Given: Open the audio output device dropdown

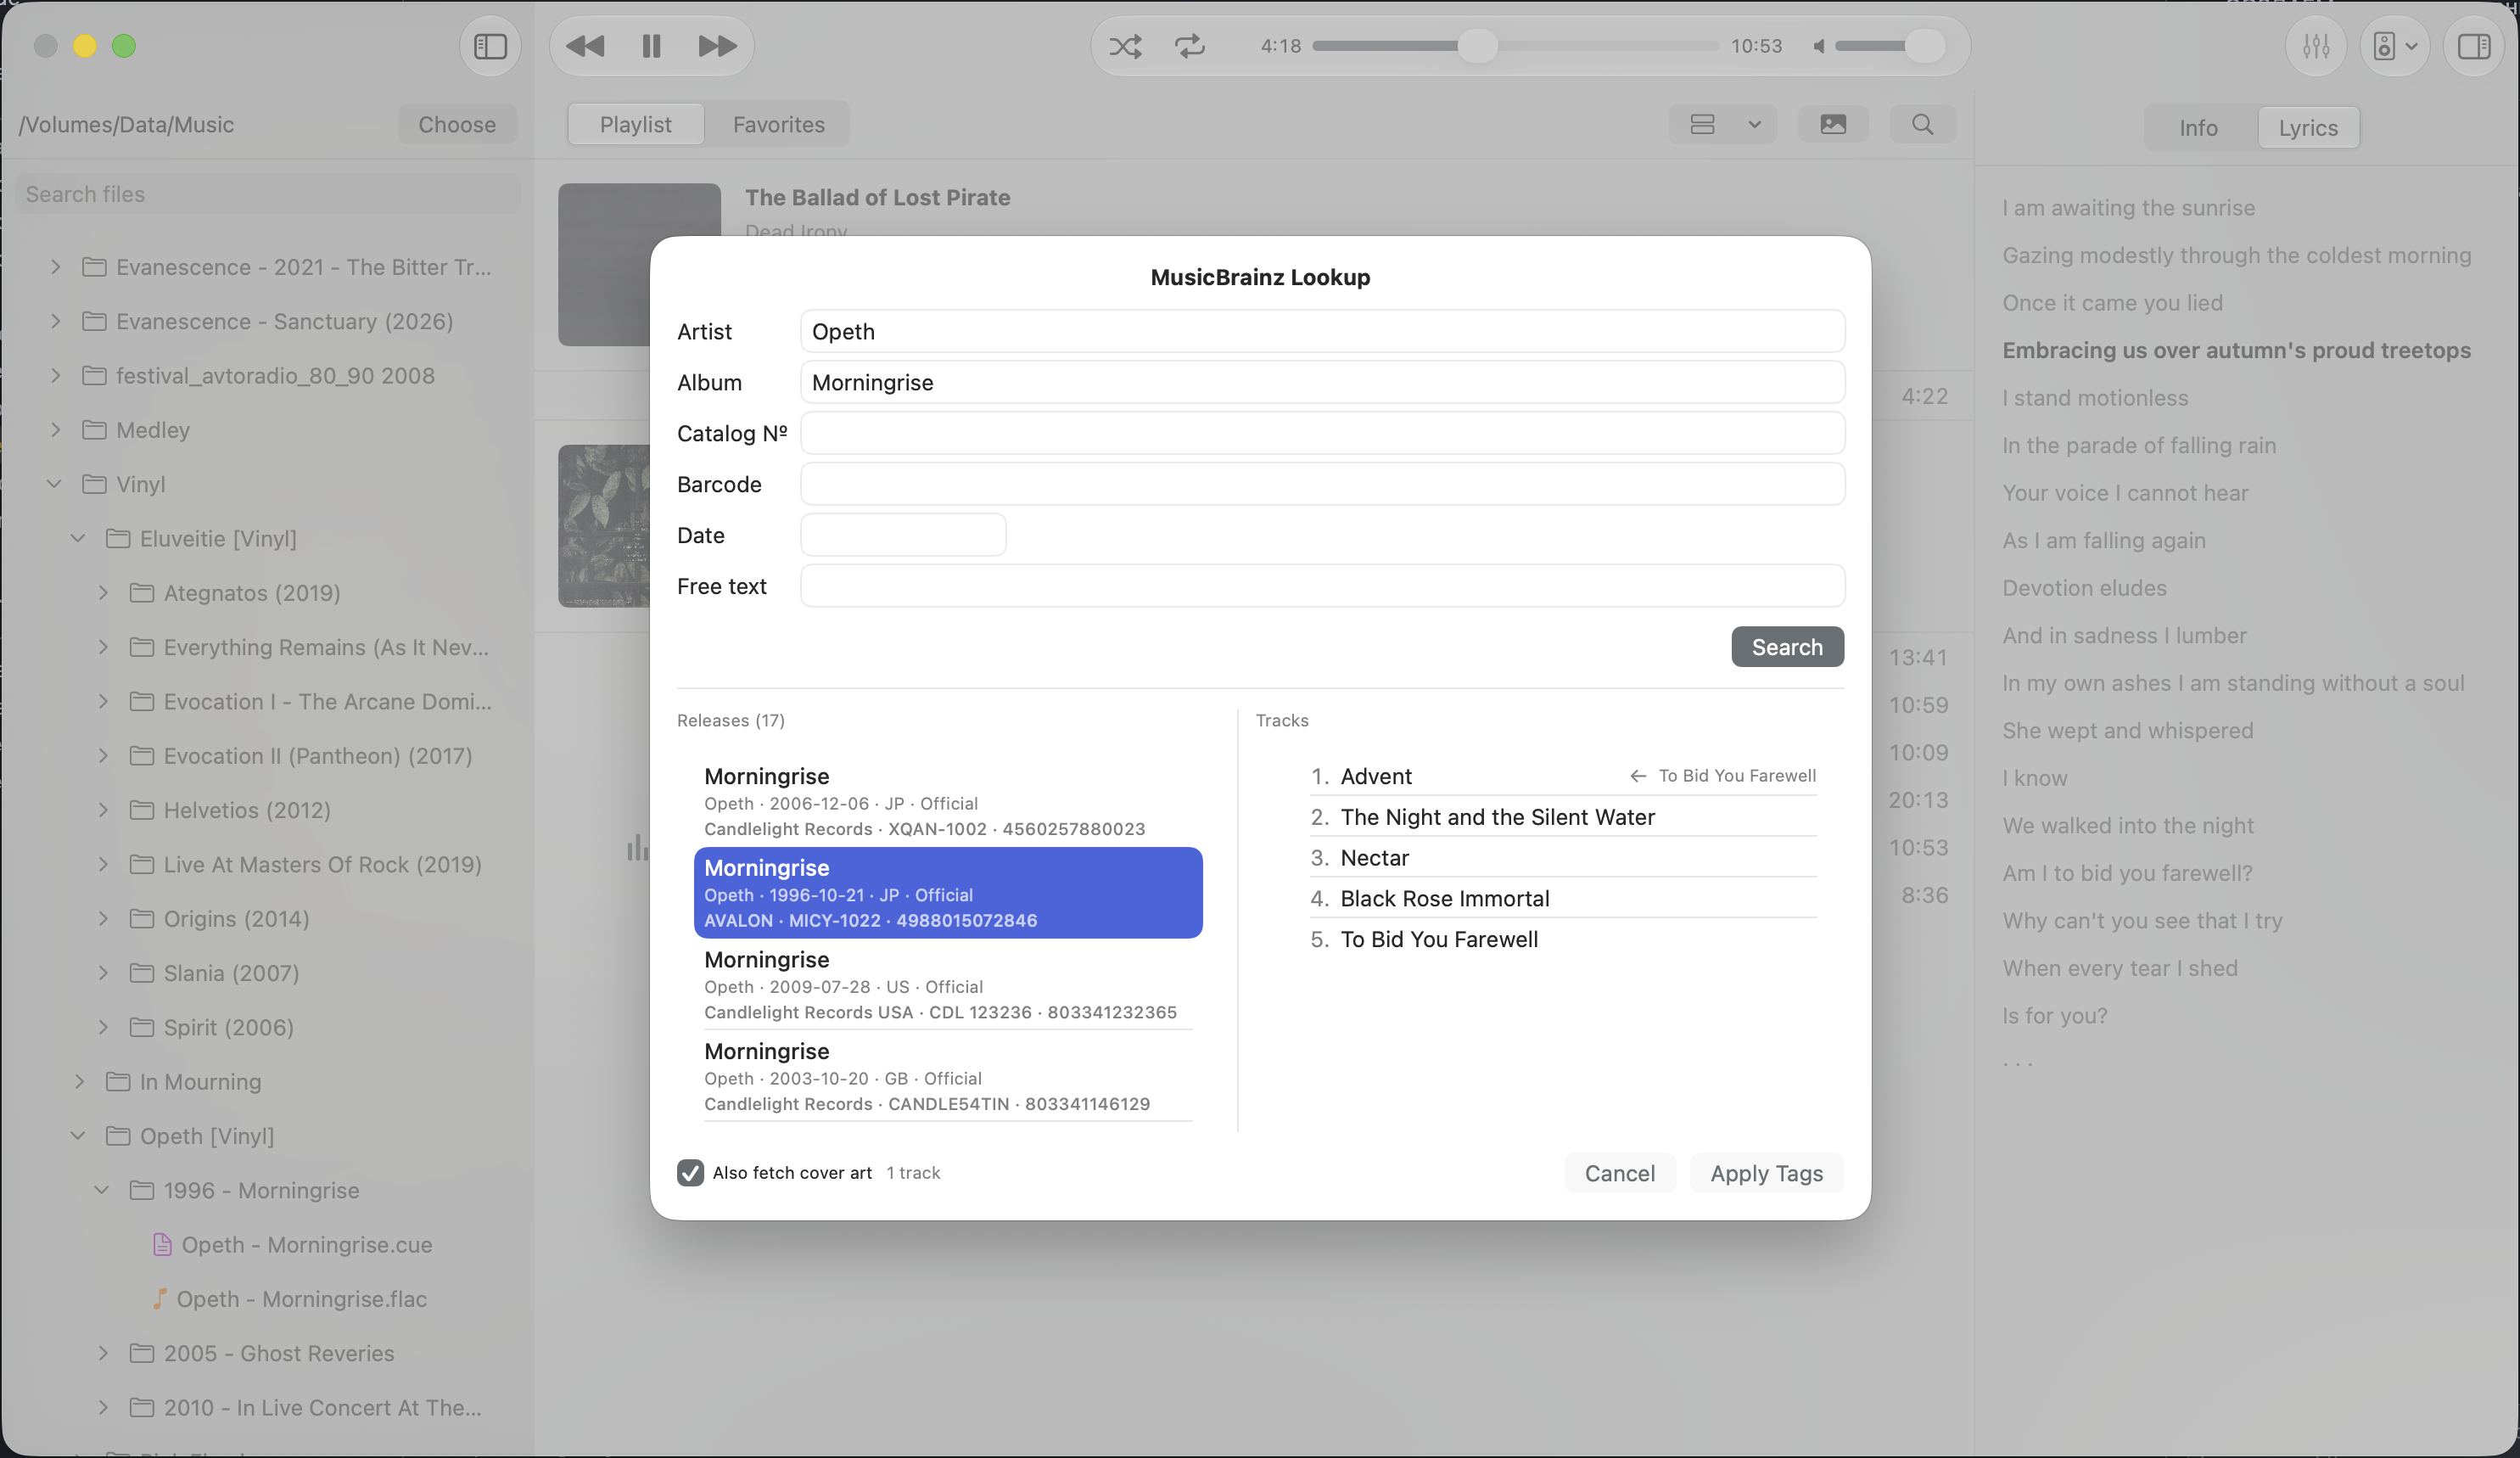Looking at the screenshot, I should 2395,46.
